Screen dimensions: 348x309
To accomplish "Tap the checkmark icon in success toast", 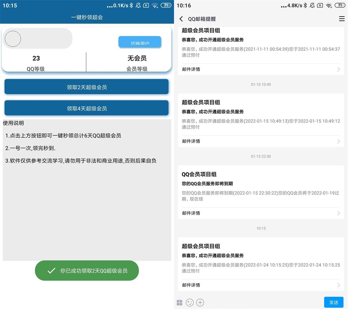I will point(51,270).
